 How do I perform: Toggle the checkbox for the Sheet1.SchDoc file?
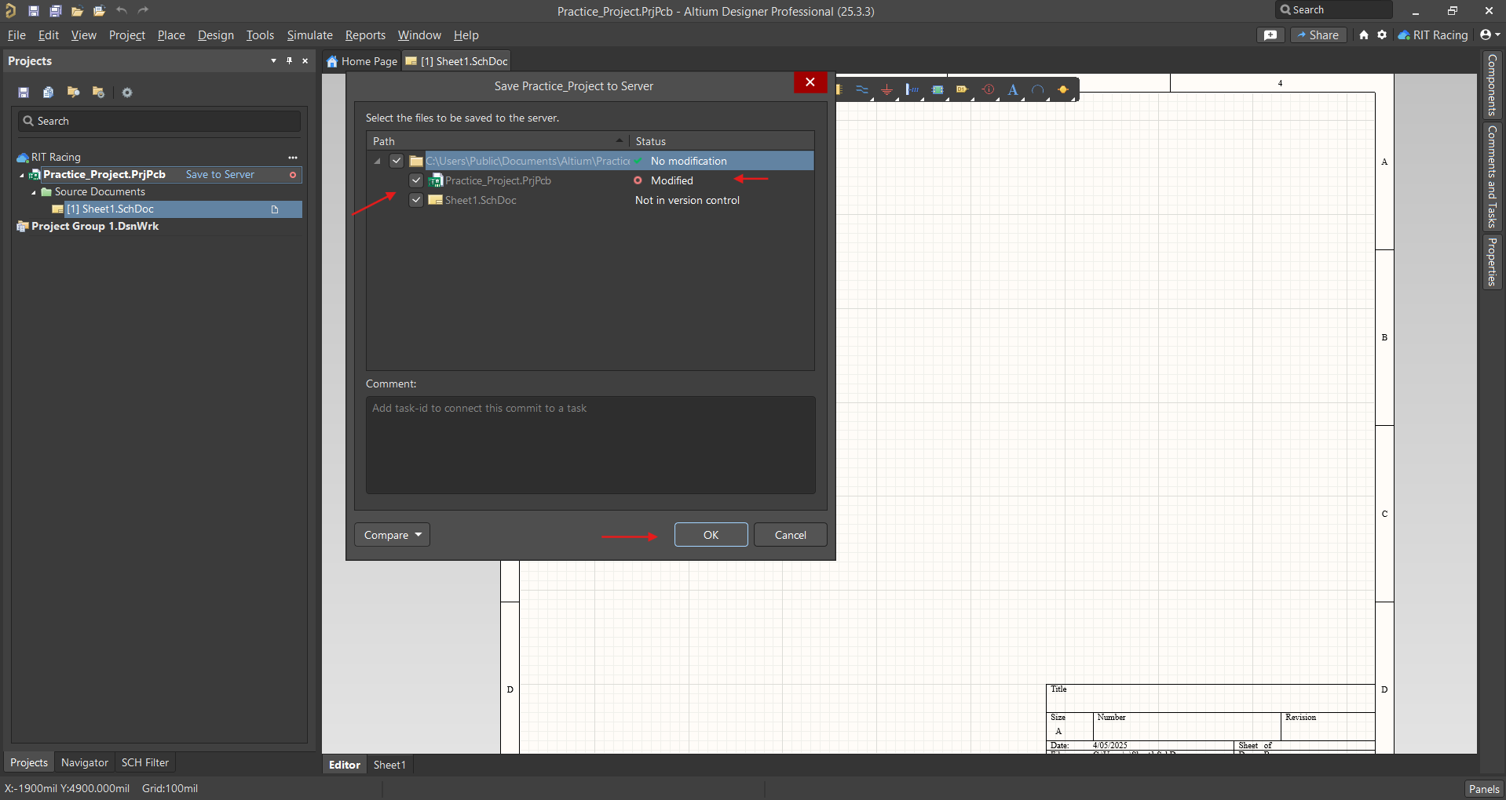click(x=416, y=200)
